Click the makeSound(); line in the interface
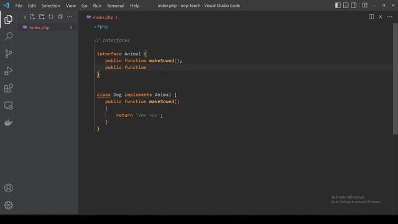Image resolution: width=398 pixels, height=224 pixels. (x=144, y=61)
